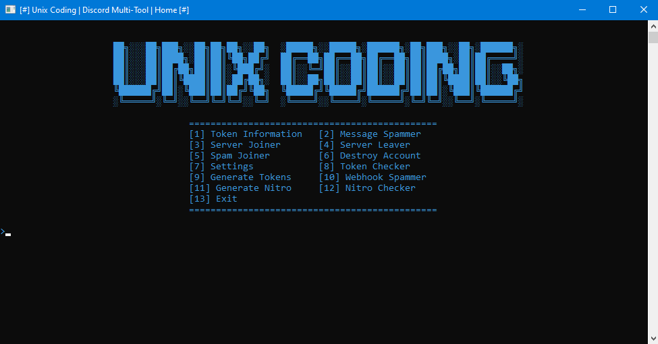This screenshot has height=344, width=658.
Task: Click the '[13] Exit' menu line
Action: 213,199
